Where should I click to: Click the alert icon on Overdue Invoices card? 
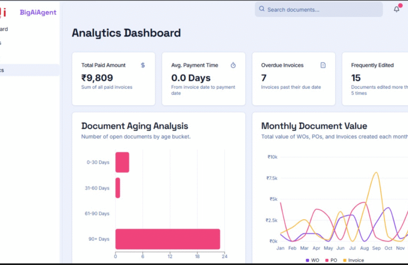pyautogui.click(x=323, y=65)
